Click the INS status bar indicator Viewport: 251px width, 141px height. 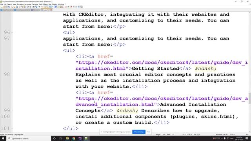coord(247,135)
